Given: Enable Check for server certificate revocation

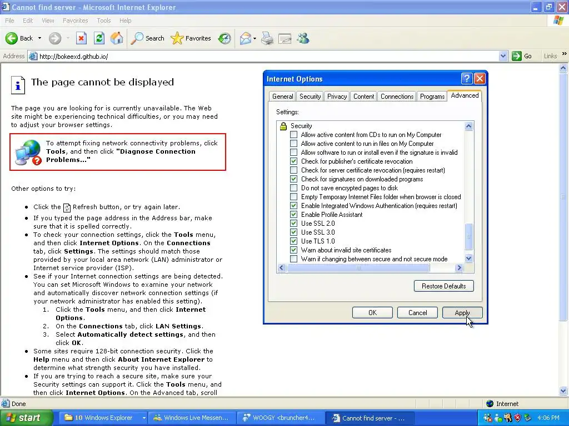Looking at the screenshot, I should pyautogui.click(x=293, y=170).
